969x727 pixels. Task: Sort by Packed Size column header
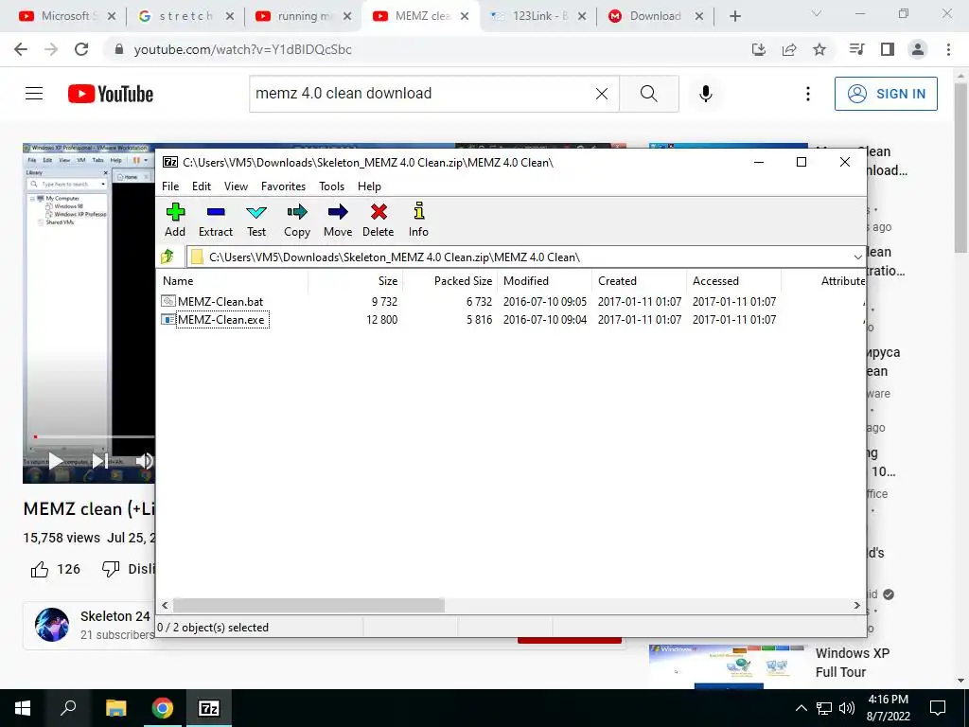450,280
